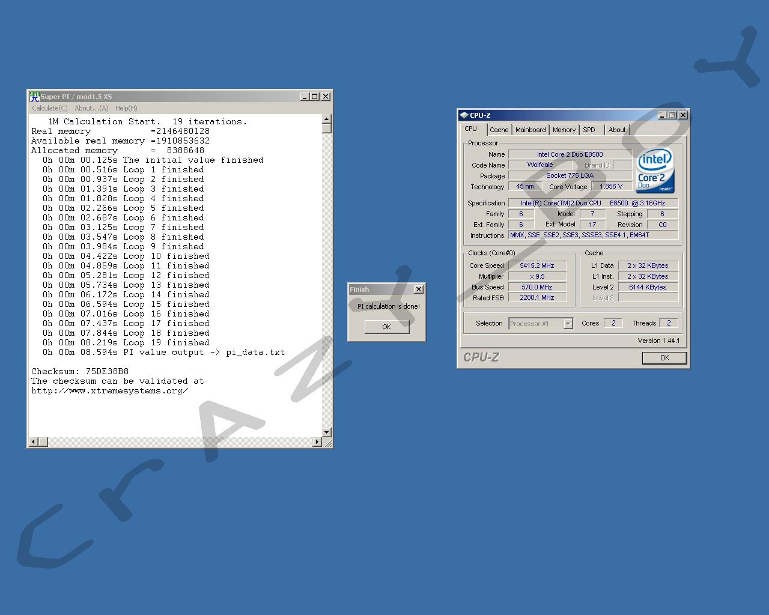Click the PI calculation is done! message
769x615 pixels.
(x=389, y=306)
